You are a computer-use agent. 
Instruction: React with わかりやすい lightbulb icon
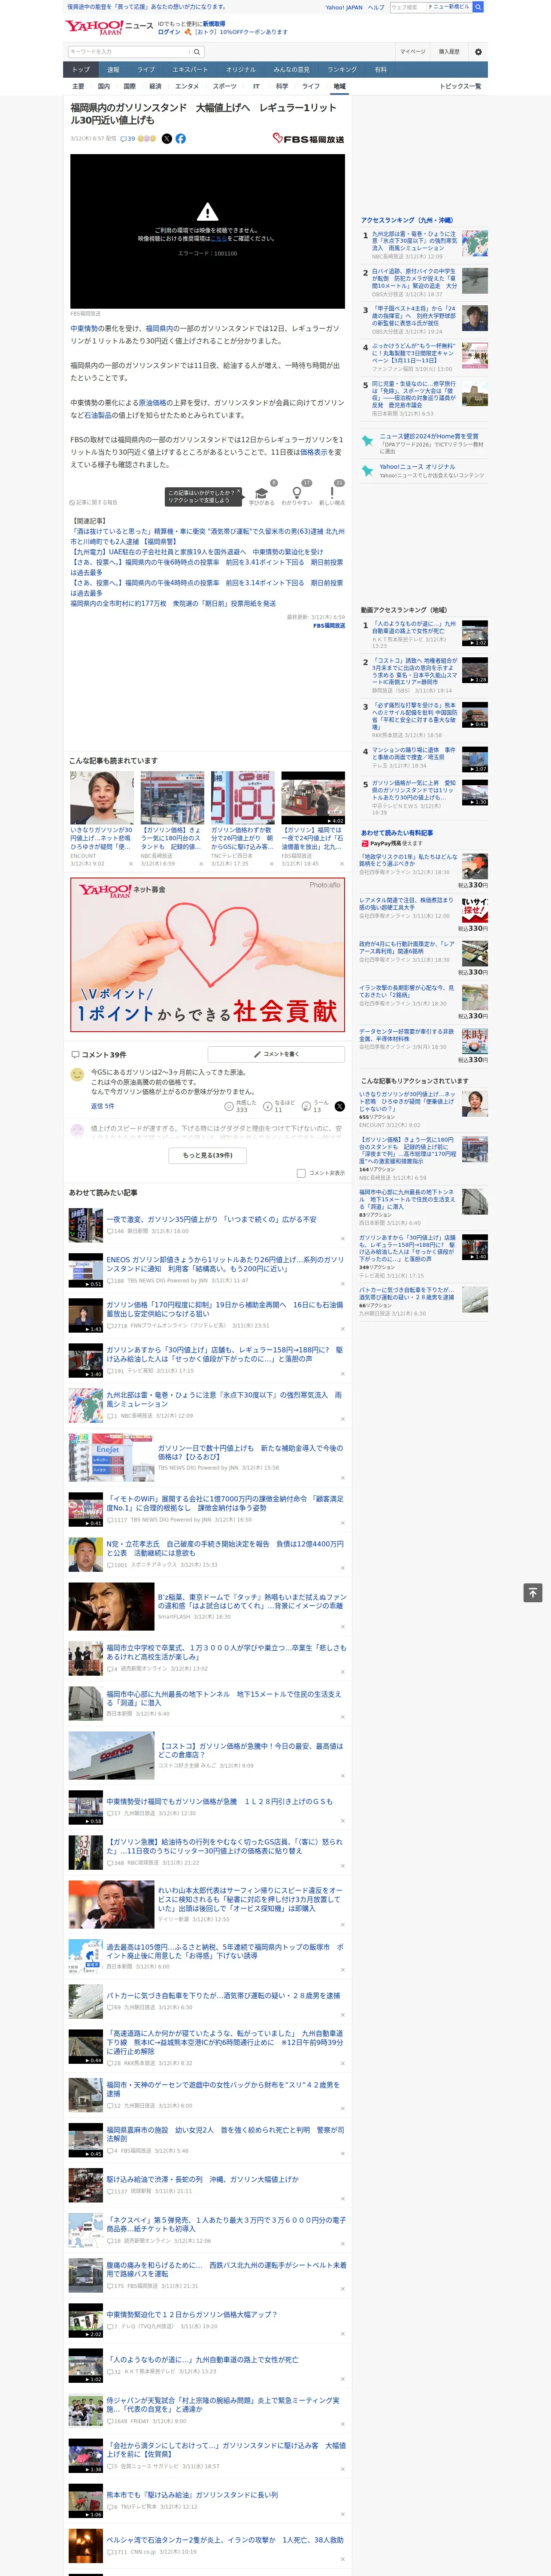click(x=296, y=493)
